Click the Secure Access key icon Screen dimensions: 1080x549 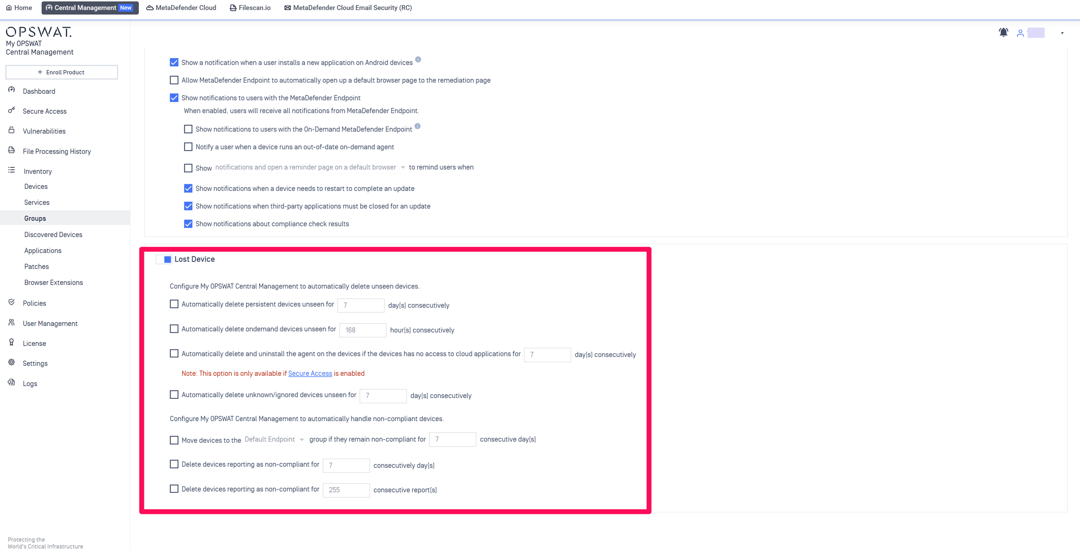pos(12,110)
